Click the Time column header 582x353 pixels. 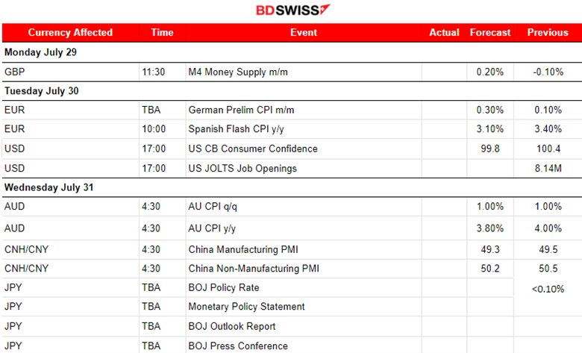162,33
